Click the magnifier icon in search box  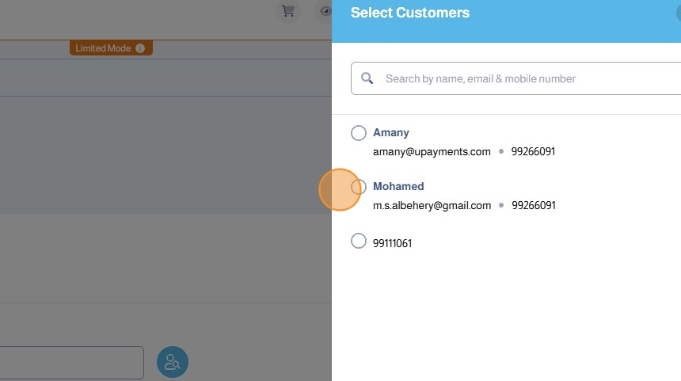click(367, 78)
